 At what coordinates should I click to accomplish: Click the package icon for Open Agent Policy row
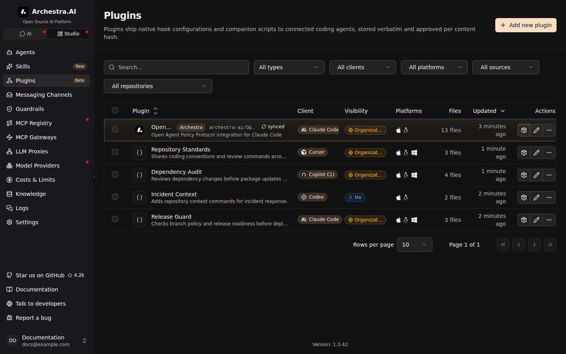click(x=524, y=130)
